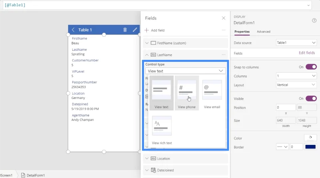This screenshot has width=320, height=178.
Task: Close the Fields panel
Action: coord(224,18)
